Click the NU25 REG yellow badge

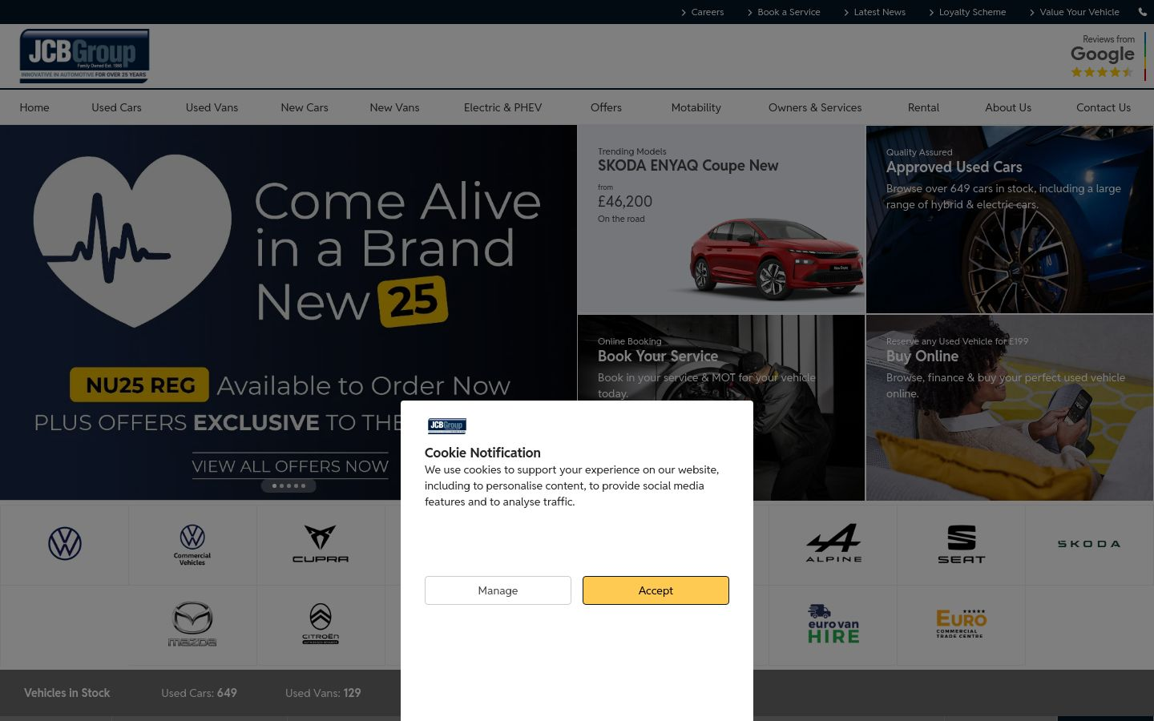click(x=139, y=385)
